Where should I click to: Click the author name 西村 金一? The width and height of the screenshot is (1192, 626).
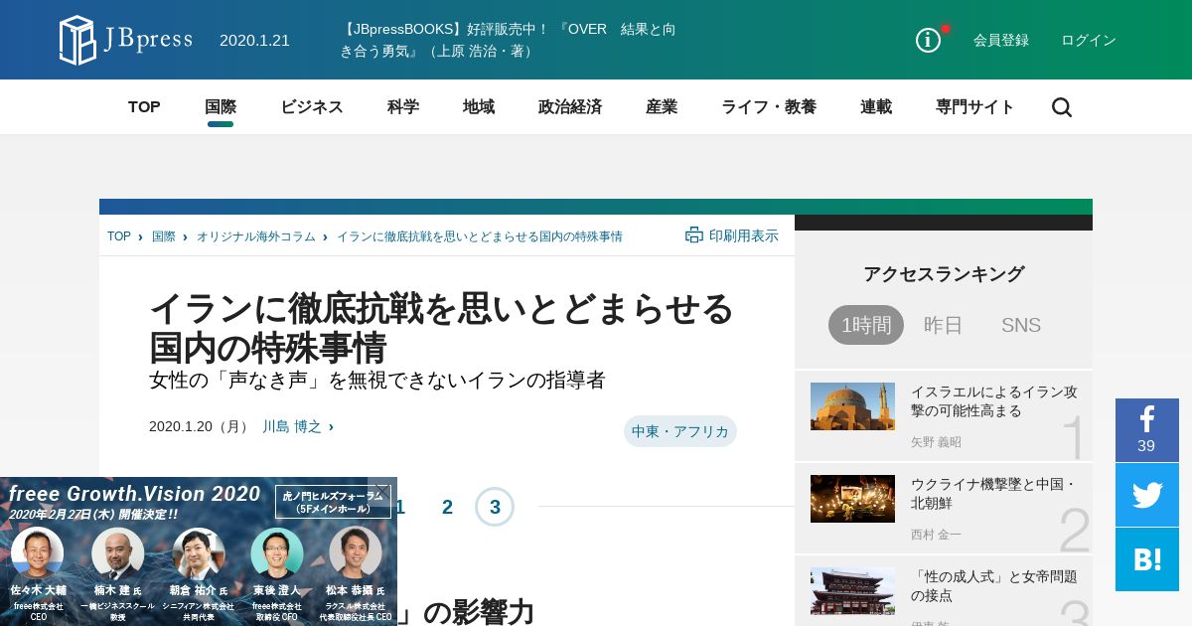(x=936, y=535)
